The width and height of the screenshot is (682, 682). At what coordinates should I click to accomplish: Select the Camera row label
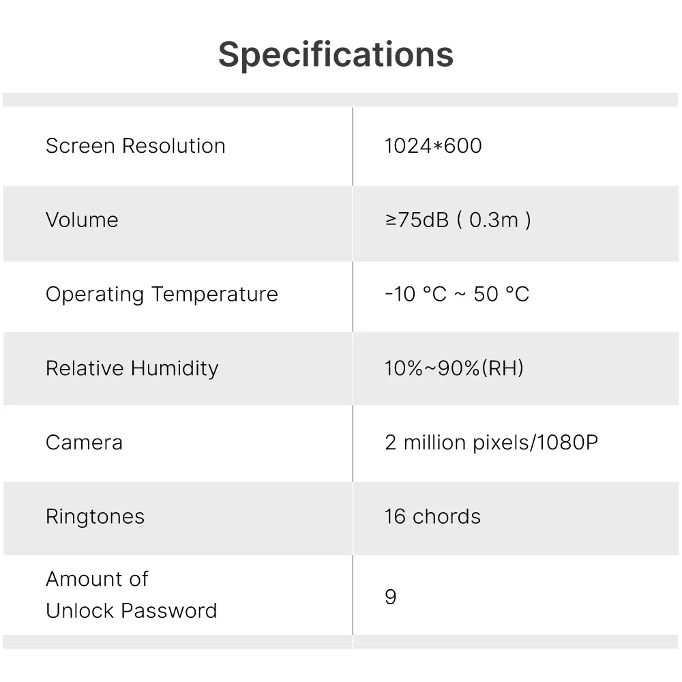point(84,443)
